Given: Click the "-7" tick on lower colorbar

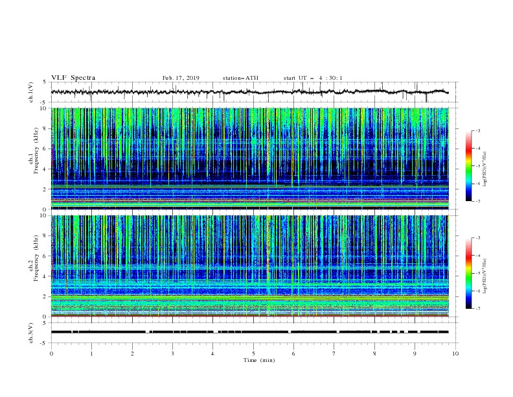Looking at the screenshot, I should [478, 309].
